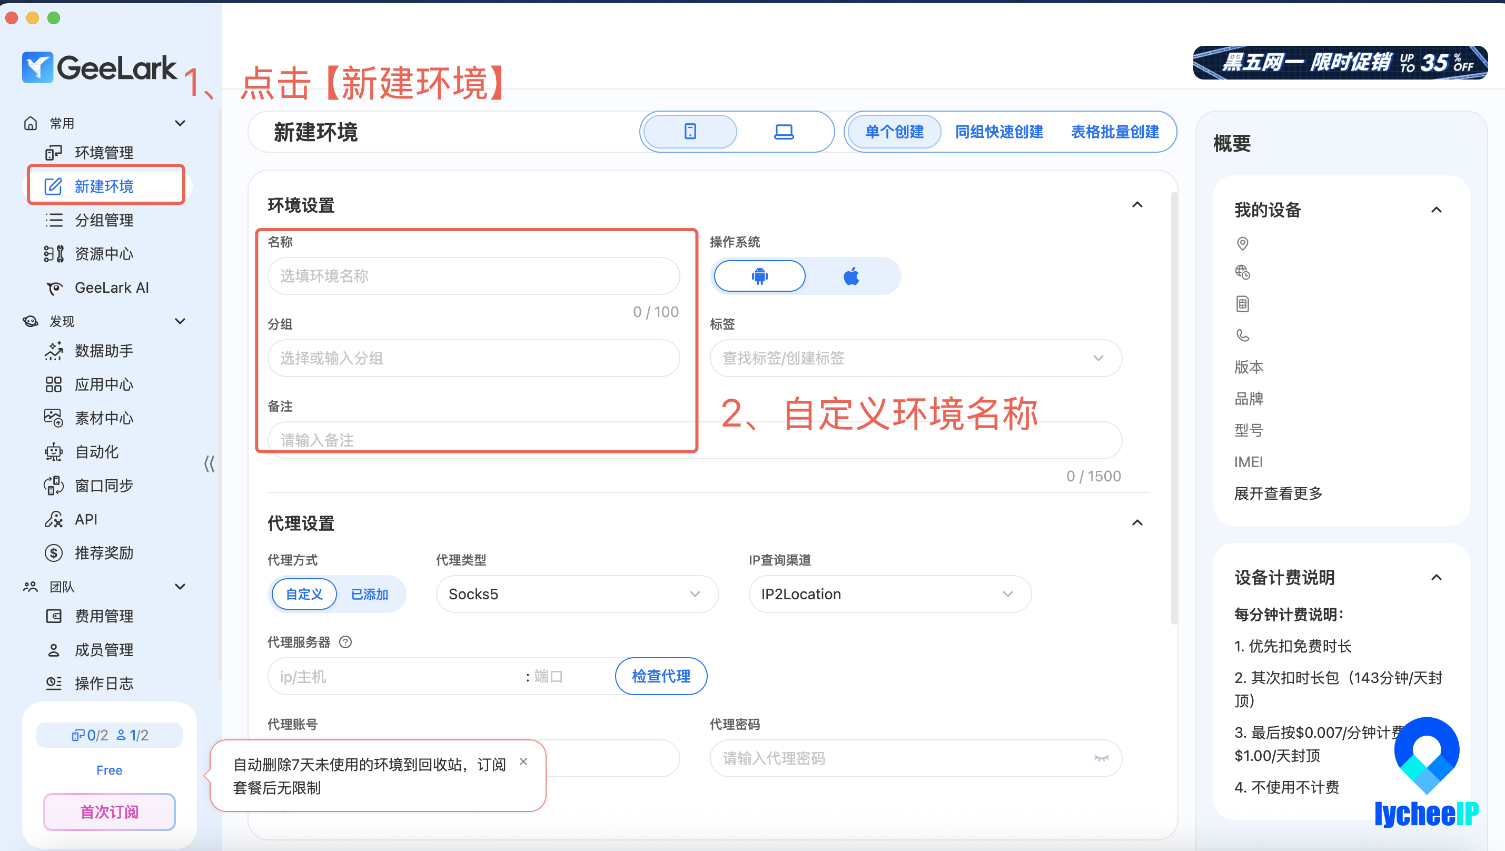Click location pin icon in 我的设备

pos(1243,244)
